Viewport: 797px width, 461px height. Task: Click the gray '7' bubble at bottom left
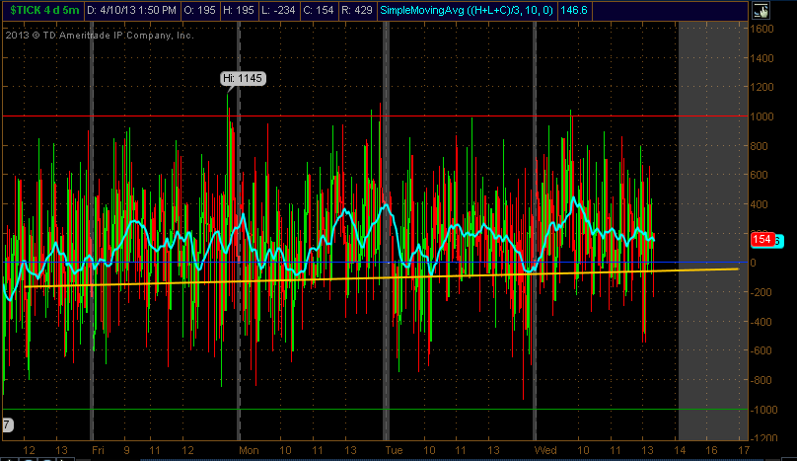[x=7, y=424]
